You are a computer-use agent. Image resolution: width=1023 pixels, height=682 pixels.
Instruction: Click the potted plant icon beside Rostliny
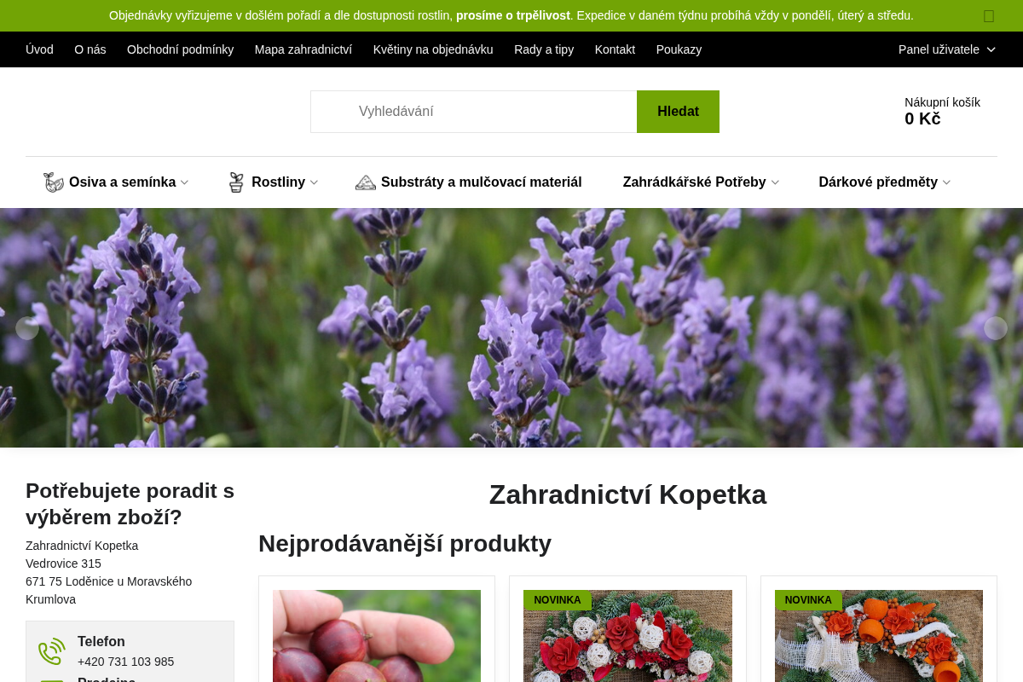[236, 182]
